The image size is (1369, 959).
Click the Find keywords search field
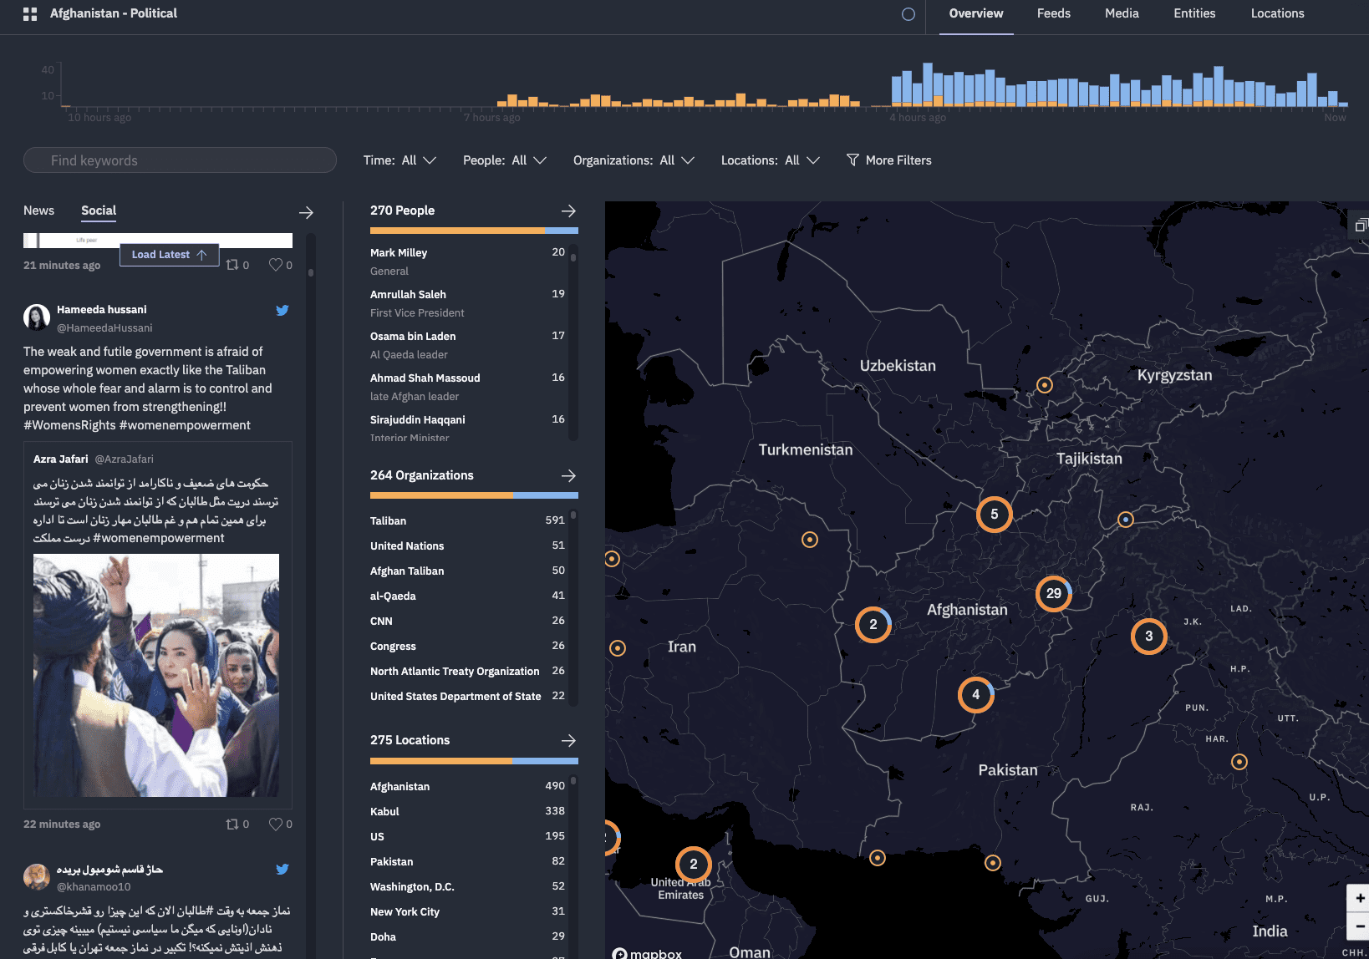coord(180,160)
